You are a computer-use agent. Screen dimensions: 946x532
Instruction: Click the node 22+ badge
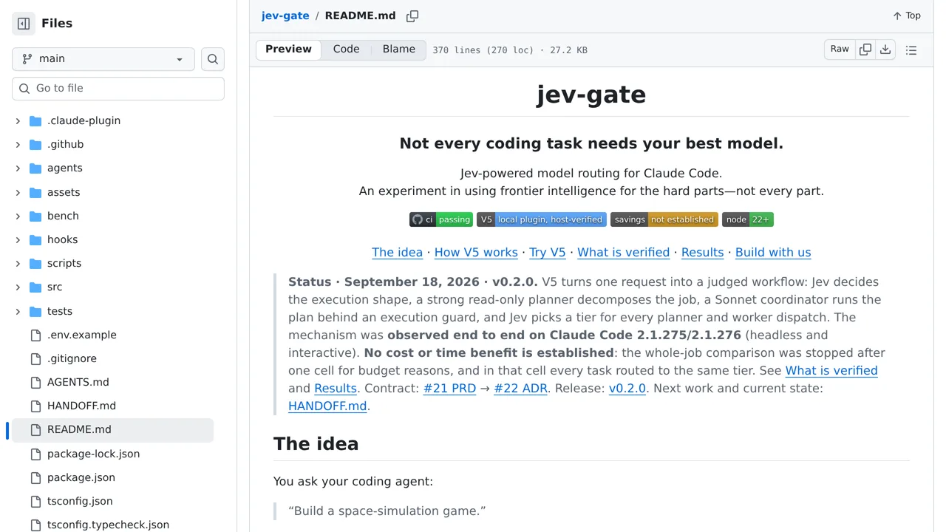click(x=748, y=219)
